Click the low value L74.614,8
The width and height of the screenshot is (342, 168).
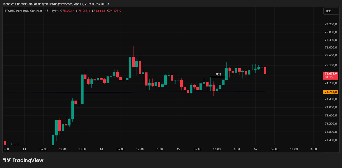[99, 11]
